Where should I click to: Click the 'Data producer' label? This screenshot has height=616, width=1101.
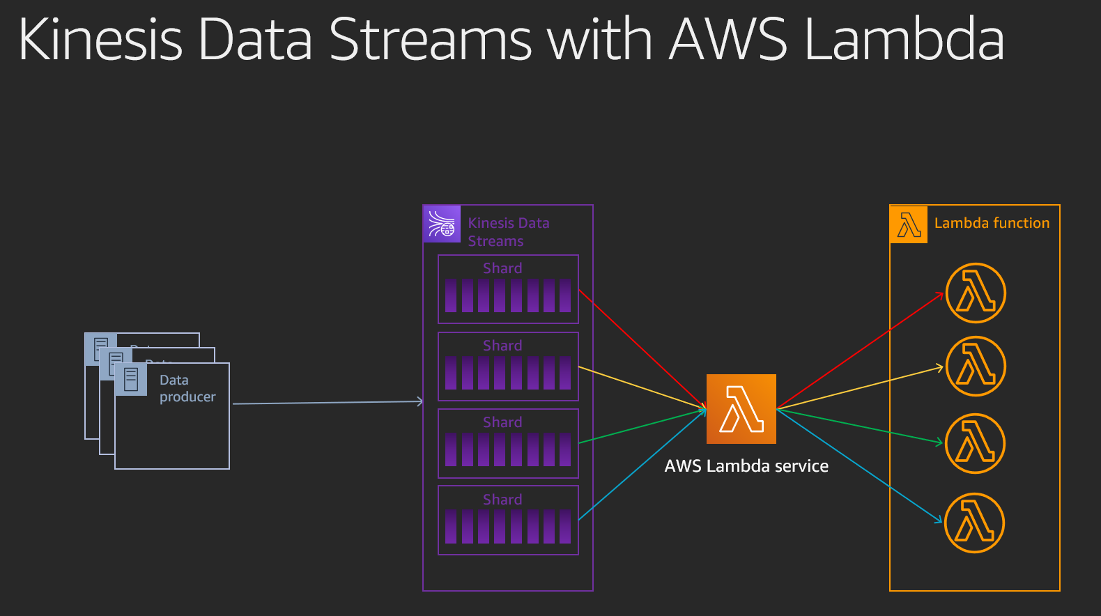[187, 388]
